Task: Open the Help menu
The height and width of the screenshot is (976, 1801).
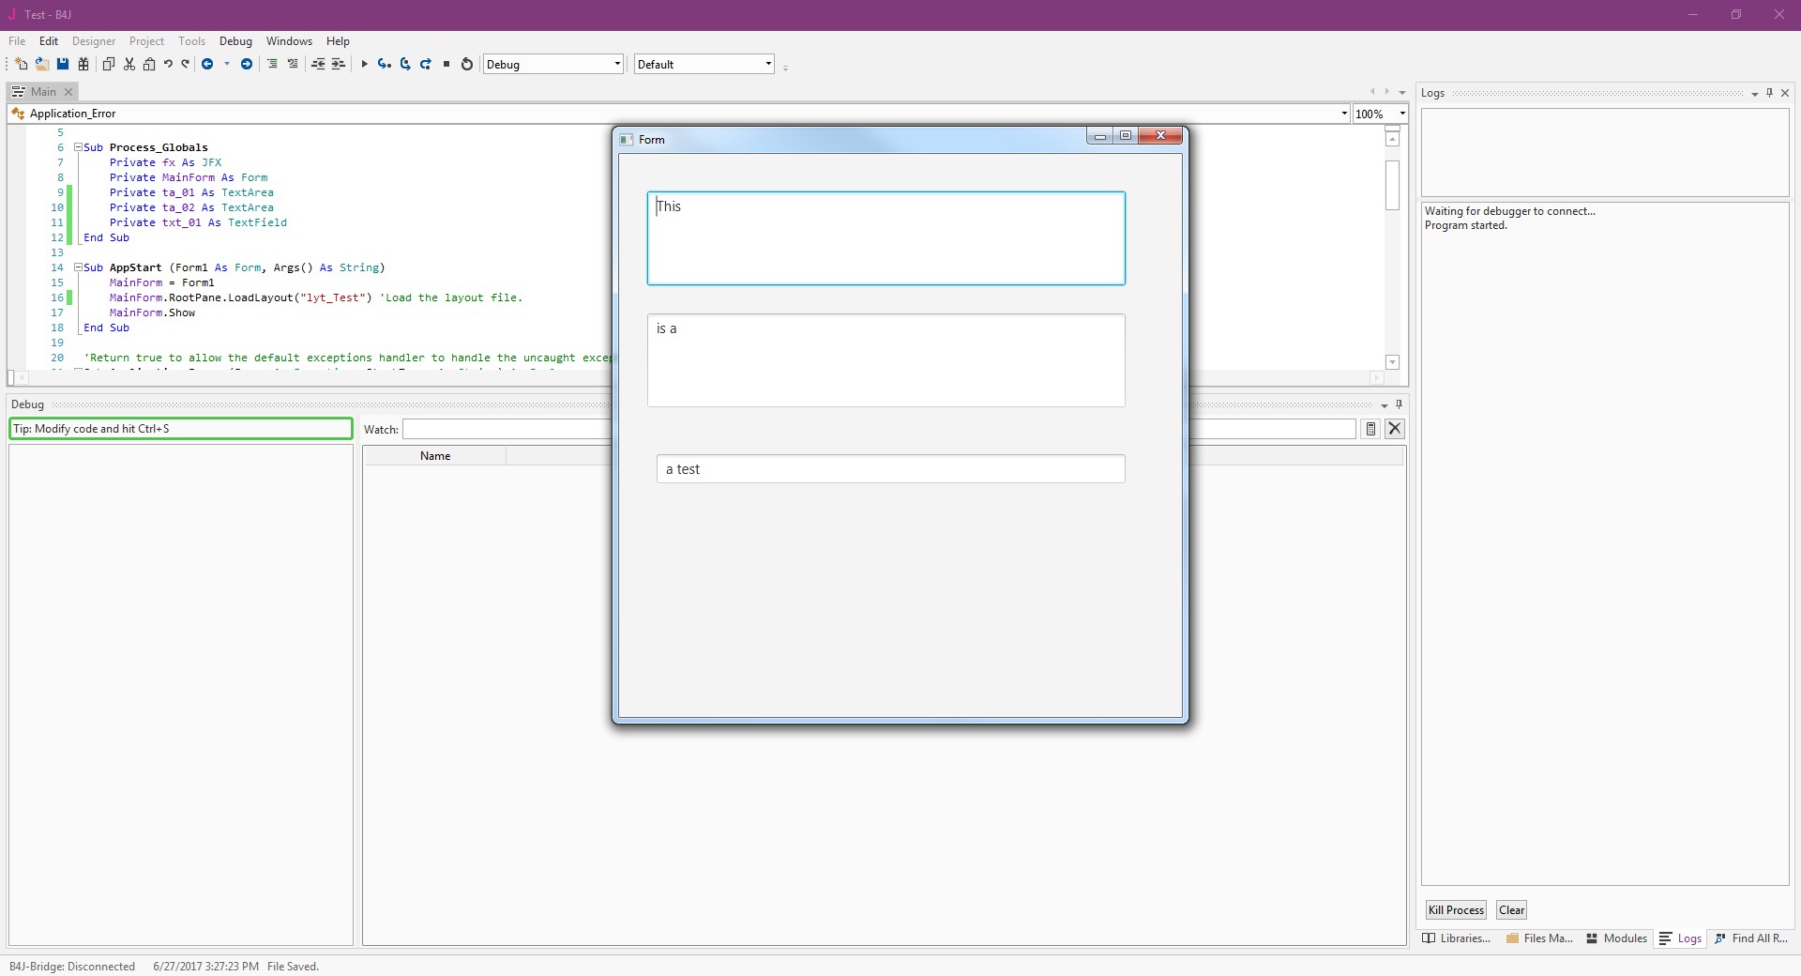Action: point(338,41)
